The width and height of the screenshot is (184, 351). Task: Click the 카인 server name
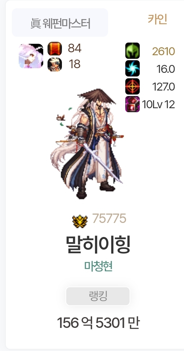[157, 19]
